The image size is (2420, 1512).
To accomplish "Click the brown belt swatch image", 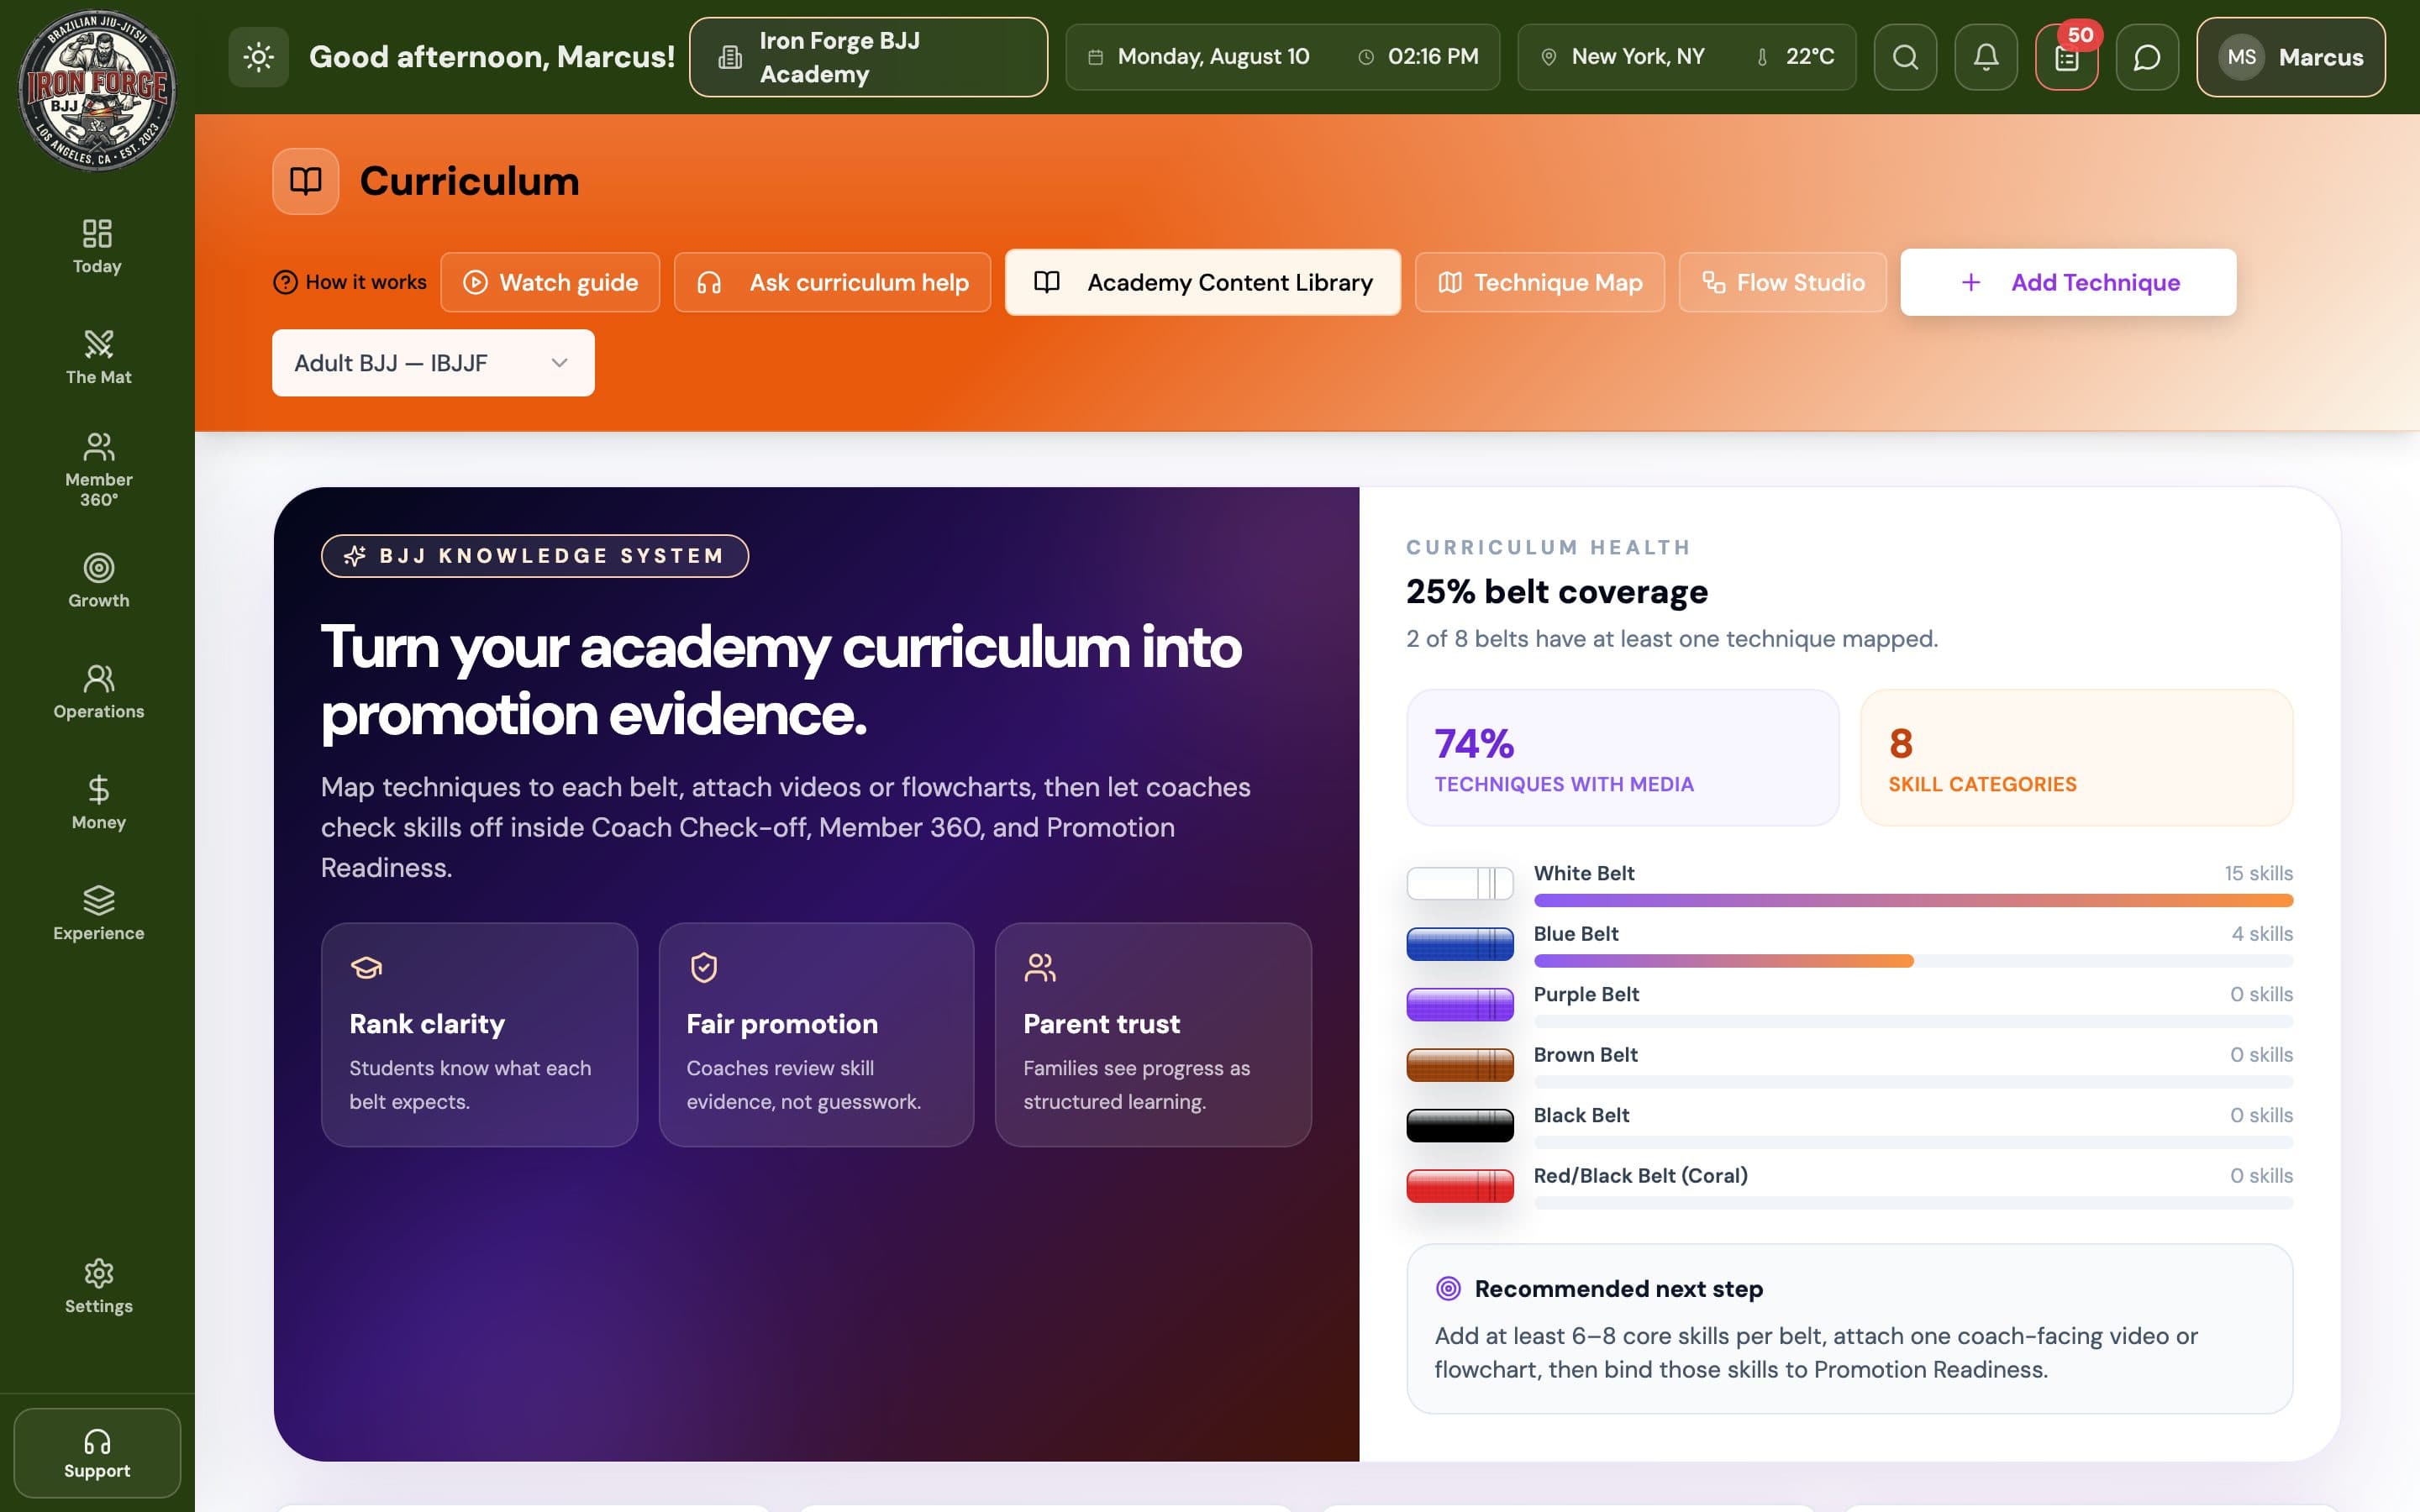I will click(1460, 1065).
